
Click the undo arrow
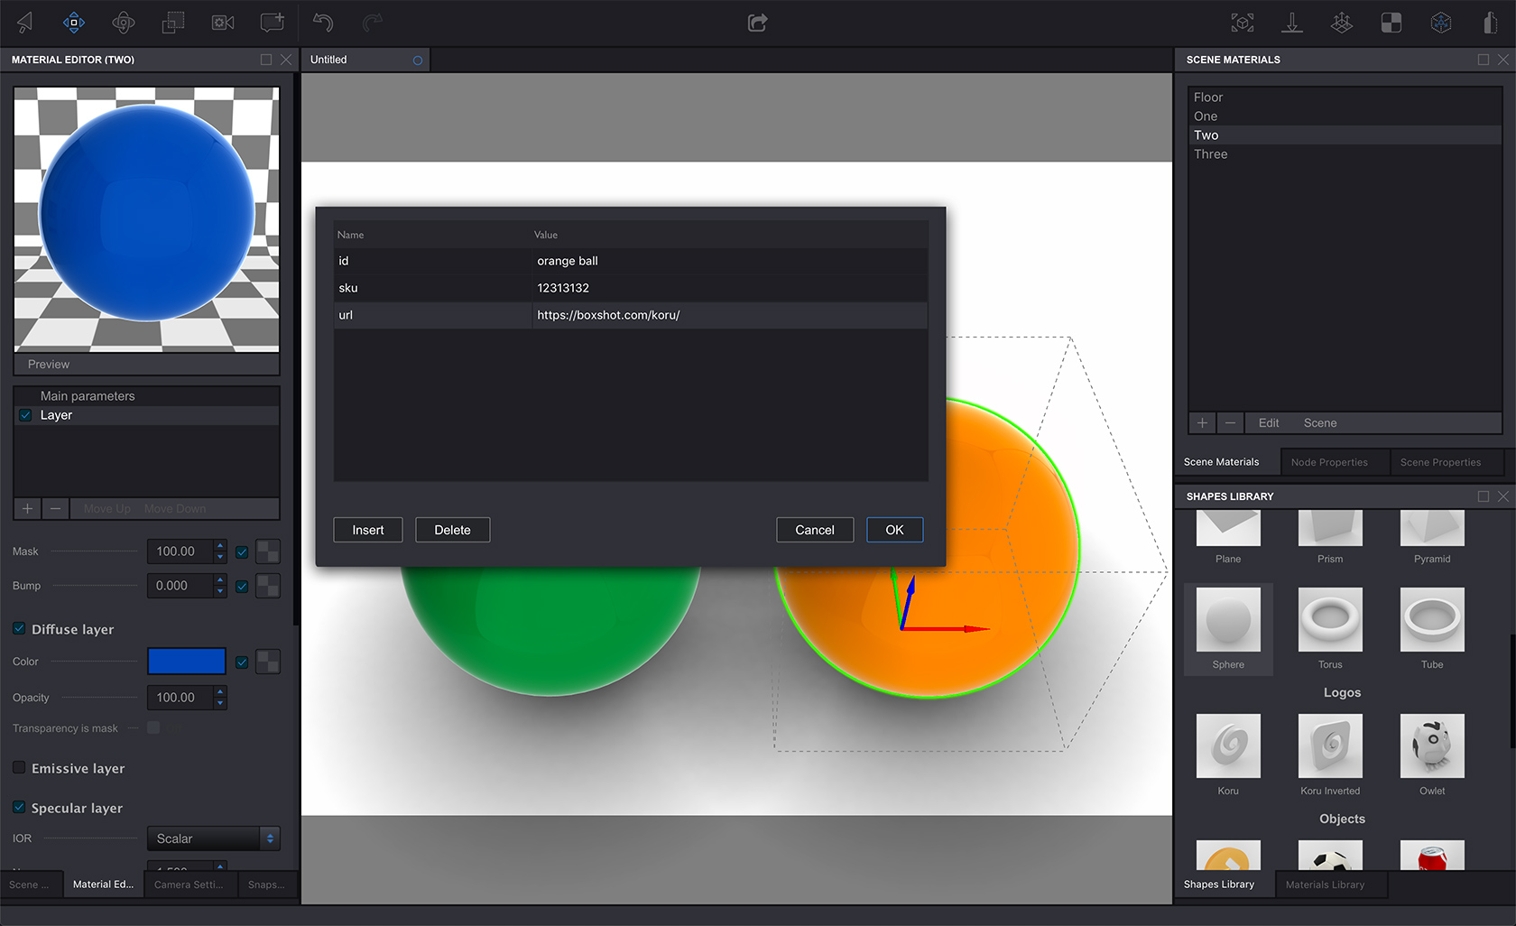[x=323, y=23]
